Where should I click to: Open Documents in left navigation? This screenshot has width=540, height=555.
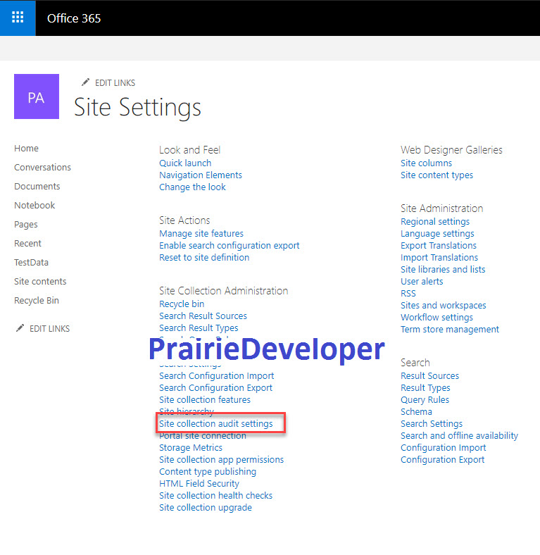coord(37,186)
